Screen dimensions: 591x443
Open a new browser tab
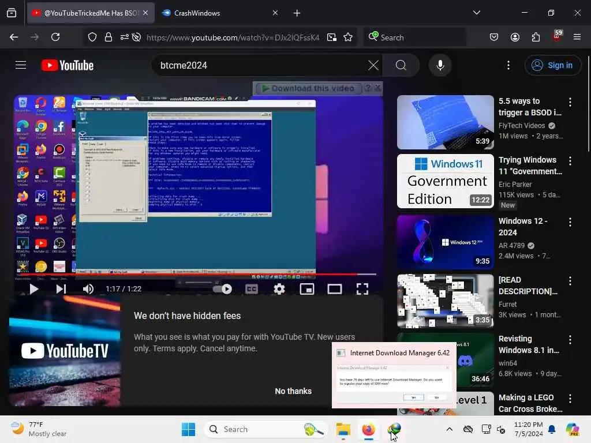click(297, 13)
